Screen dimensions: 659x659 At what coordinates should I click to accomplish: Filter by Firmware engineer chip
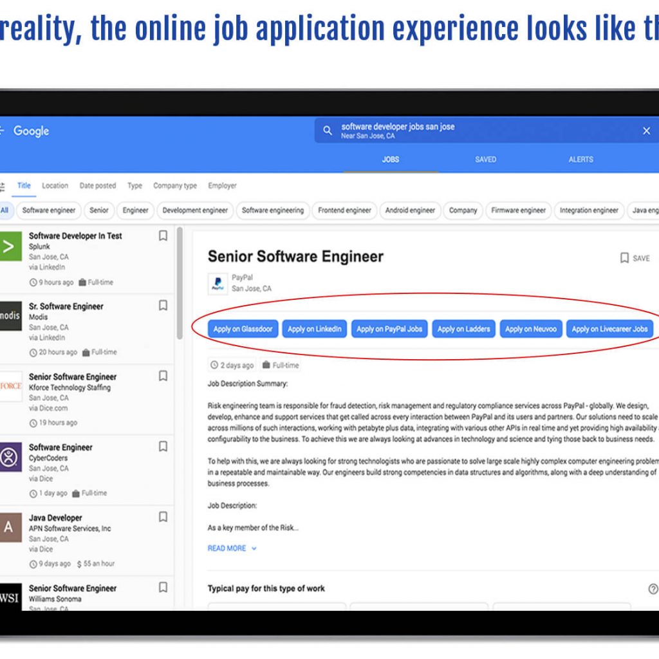click(x=518, y=210)
